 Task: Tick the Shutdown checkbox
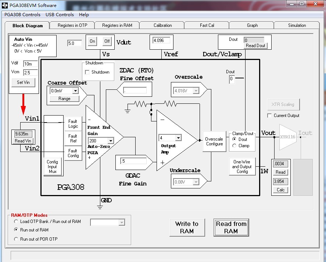(x=87, y=72)
